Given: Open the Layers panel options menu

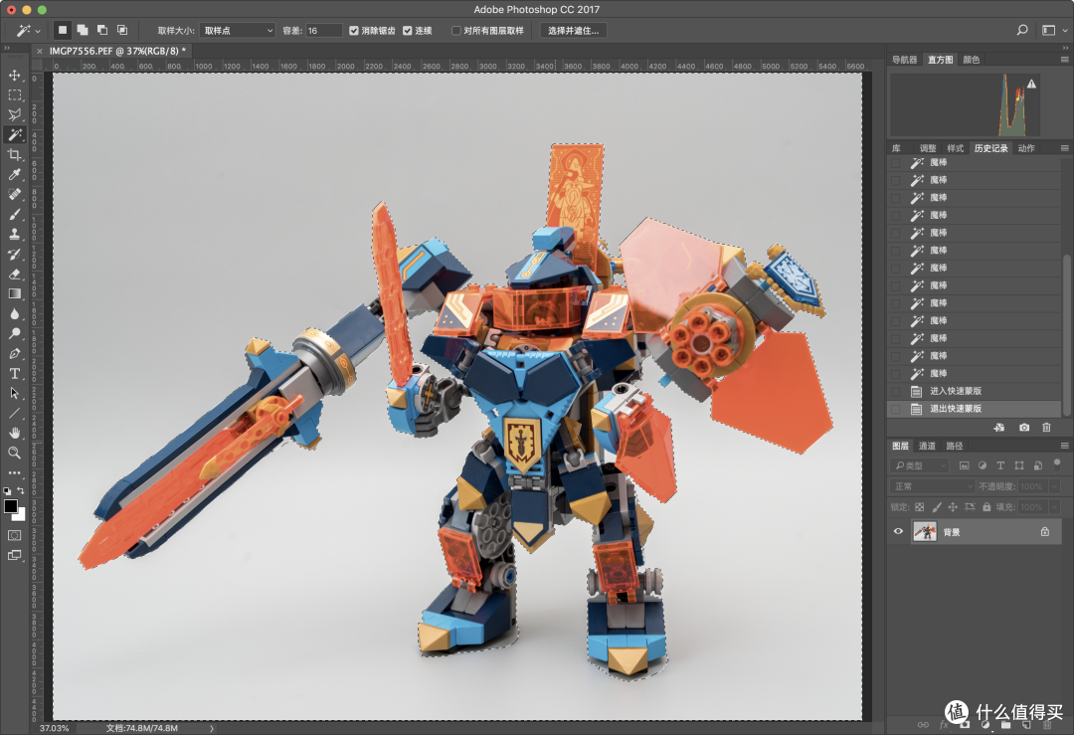Looking at the screenshot, I should 1064,446.
